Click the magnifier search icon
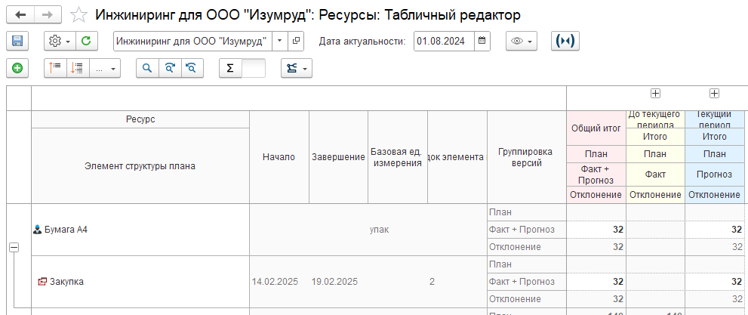Image resolution: width=748 pixels, height=315 pixels. [x=147, y=68]
